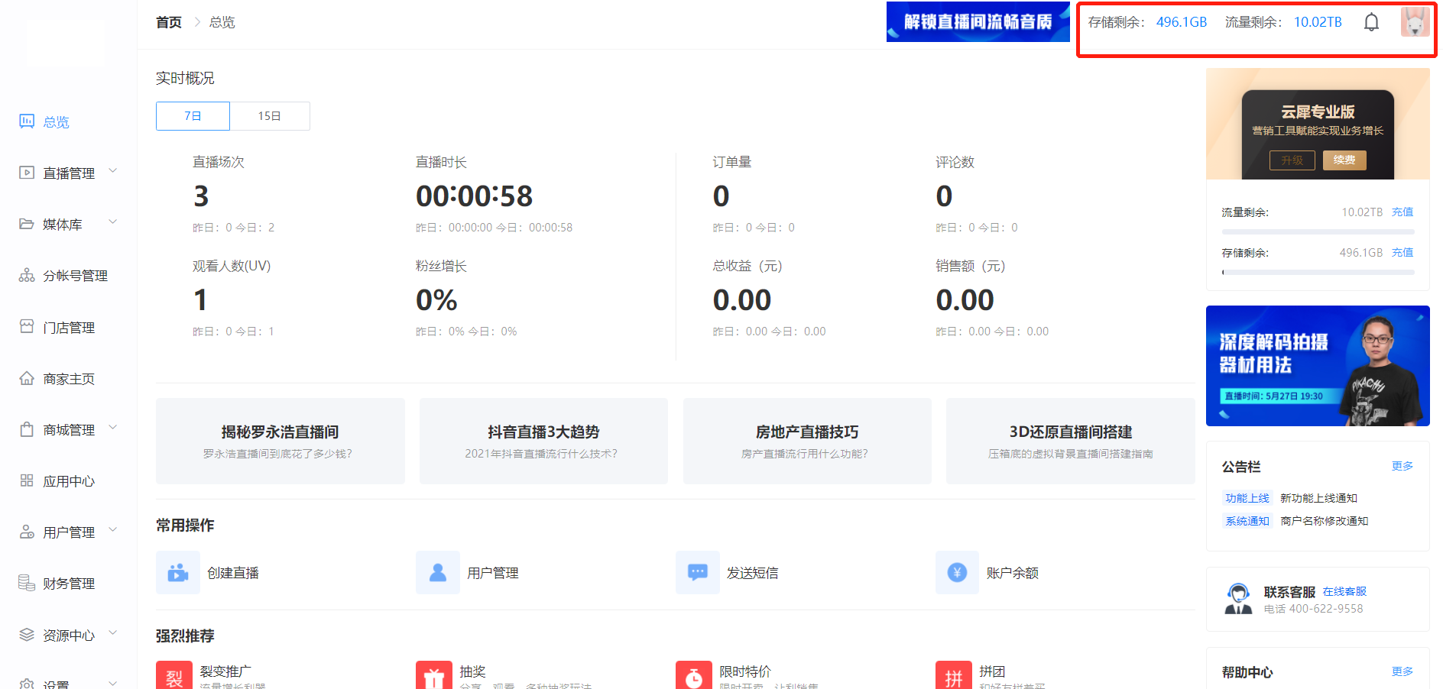Click the 账户余额 yen coin icon
This screenshot has height=689, width=1443.
pos(957,572)
